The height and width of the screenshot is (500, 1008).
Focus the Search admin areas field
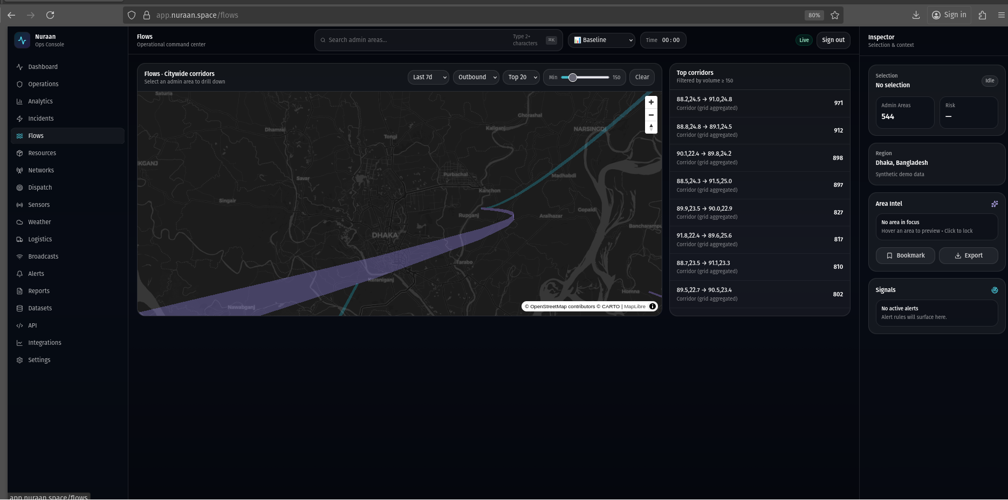click(418, 40)
